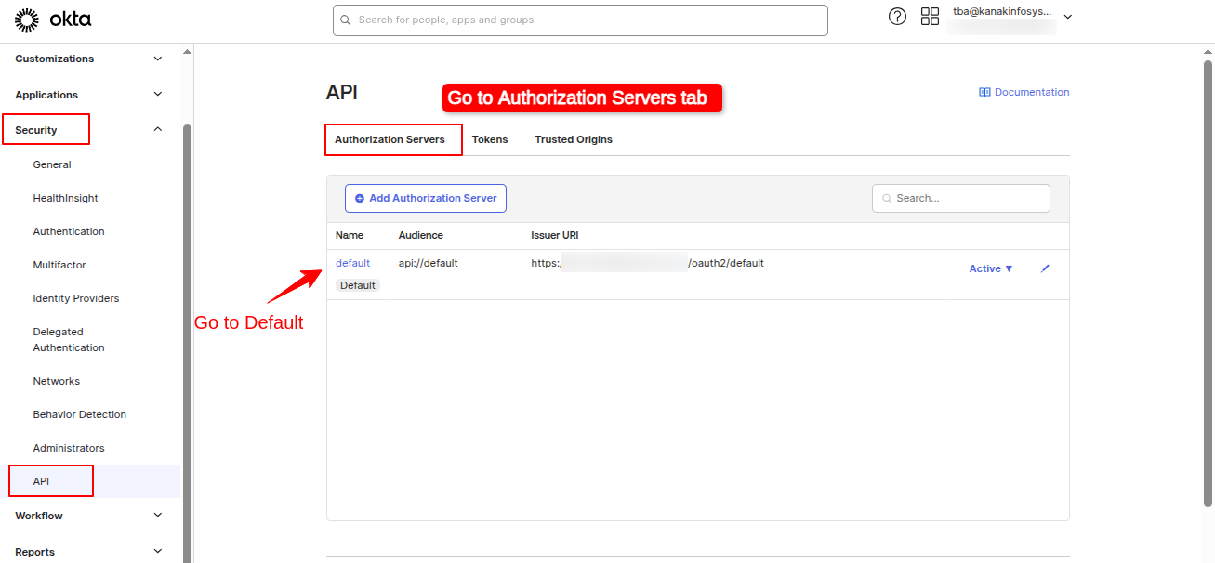Open Behavior Detection page
This screenshot has width=1215, height=563.
click(80, 414)
